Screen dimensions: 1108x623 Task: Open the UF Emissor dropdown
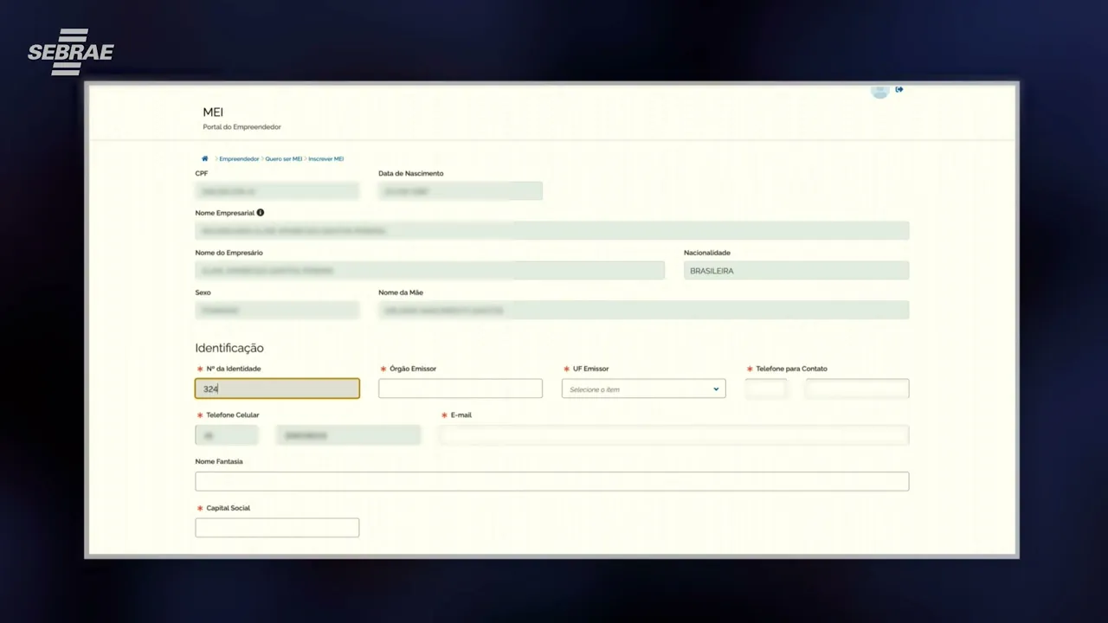tap(644, 389)
